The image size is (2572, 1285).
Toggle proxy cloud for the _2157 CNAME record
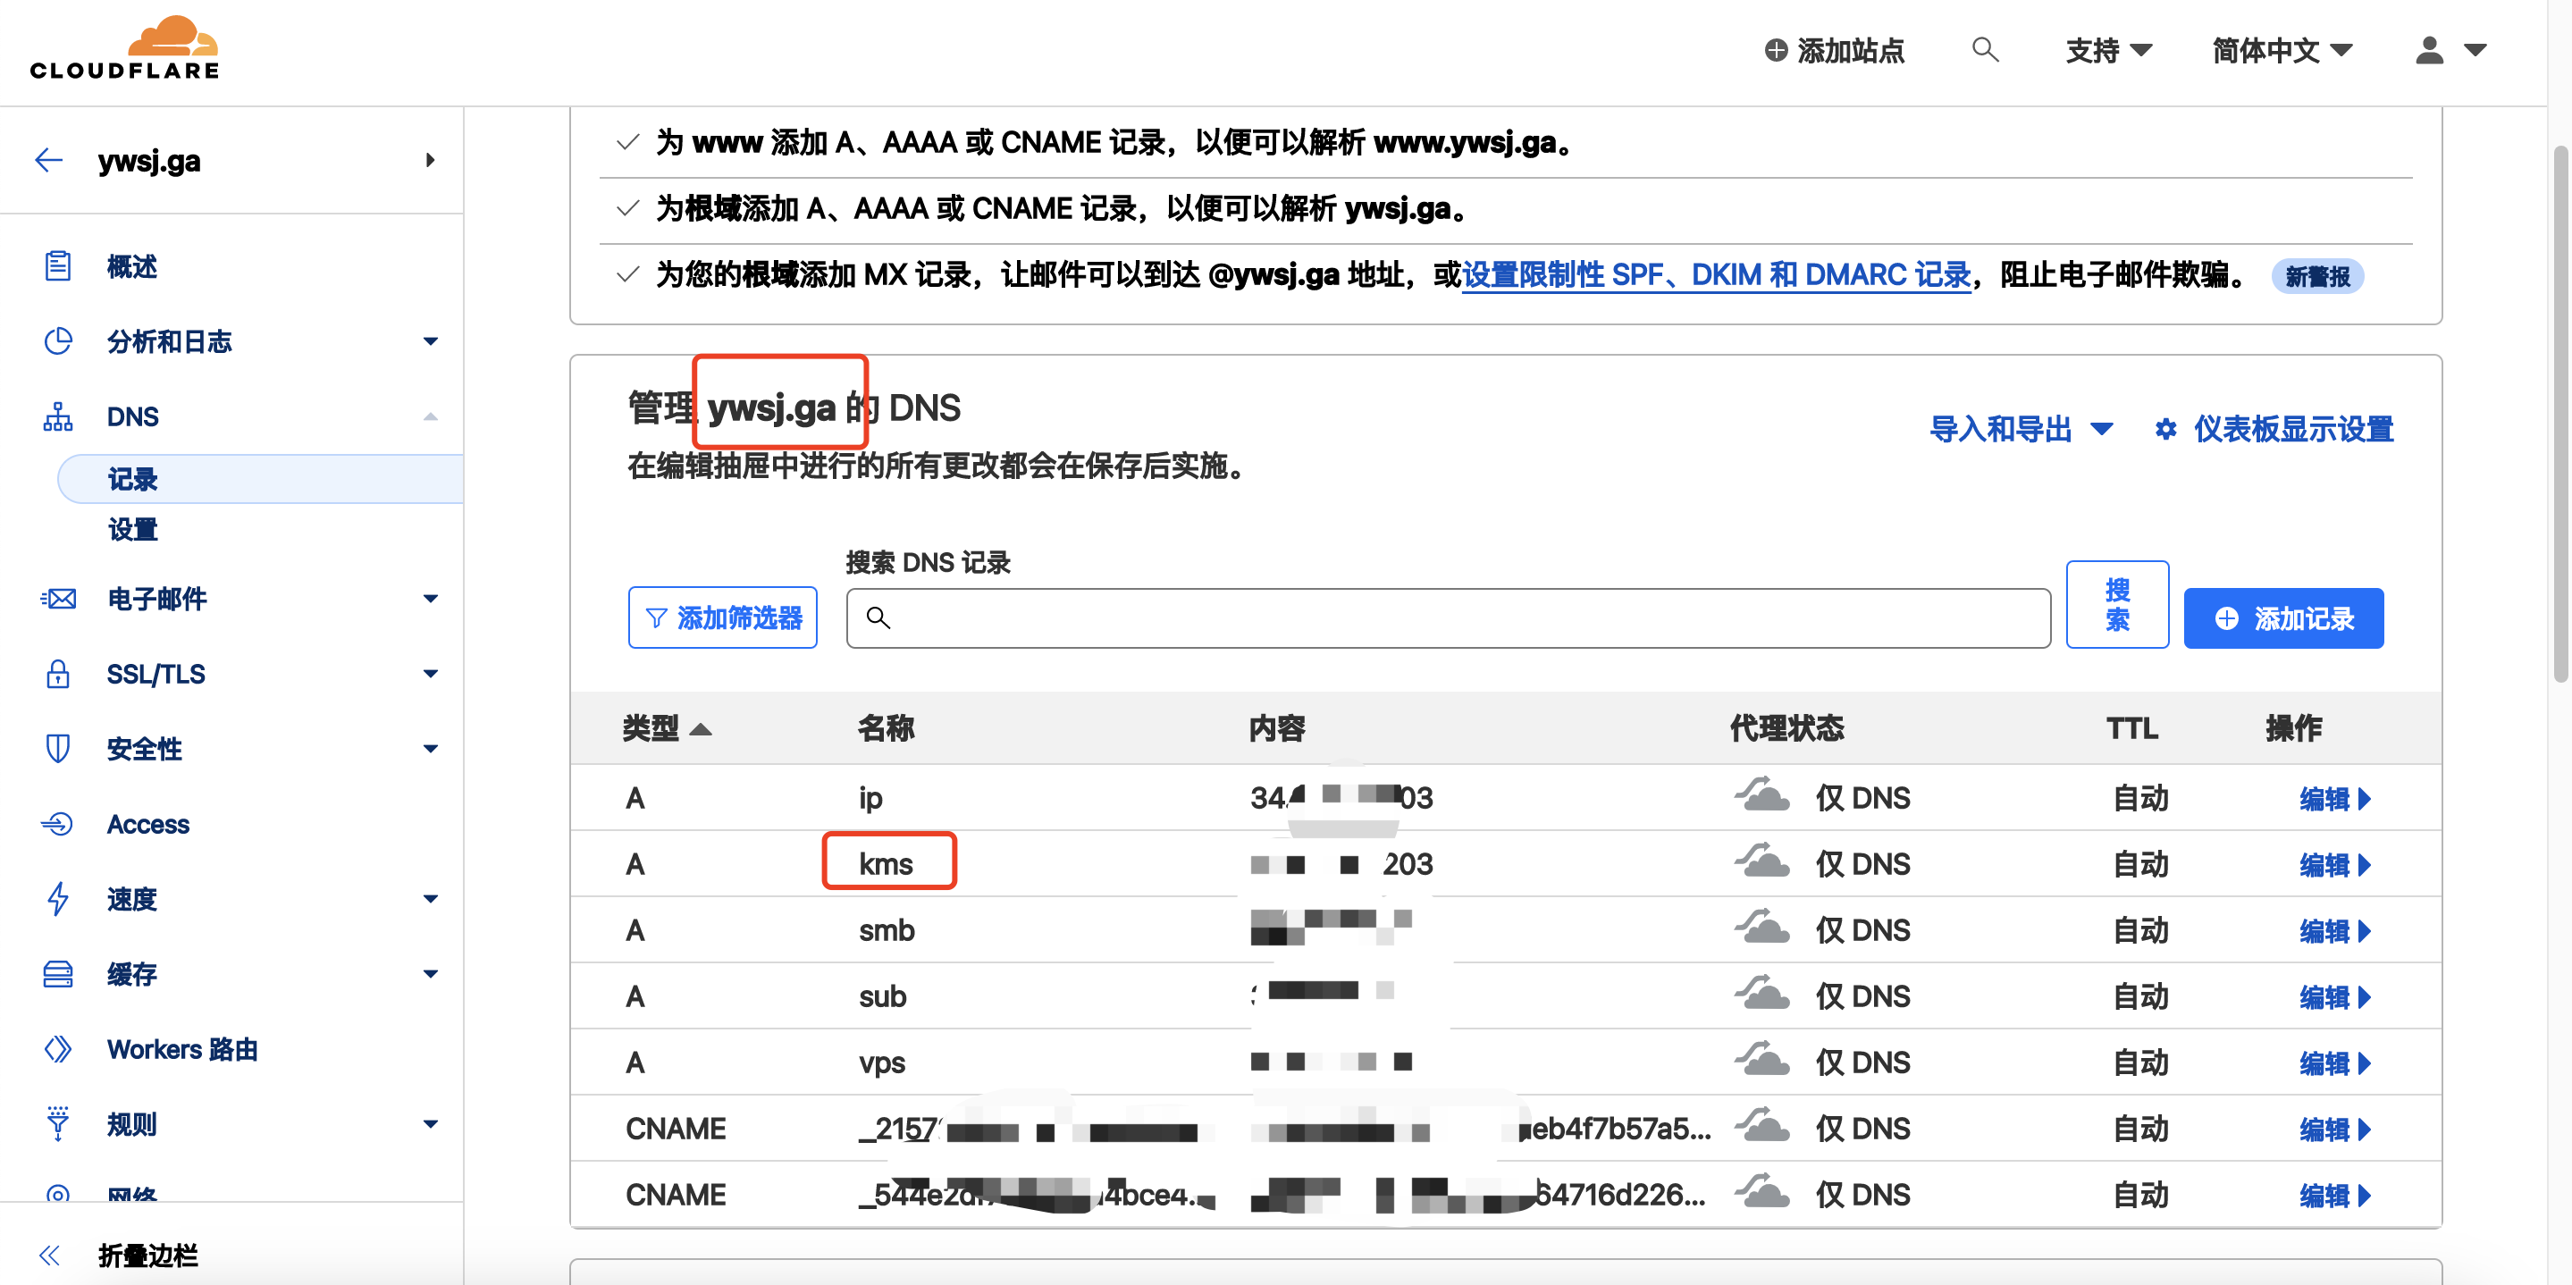coord(1761,1126)
